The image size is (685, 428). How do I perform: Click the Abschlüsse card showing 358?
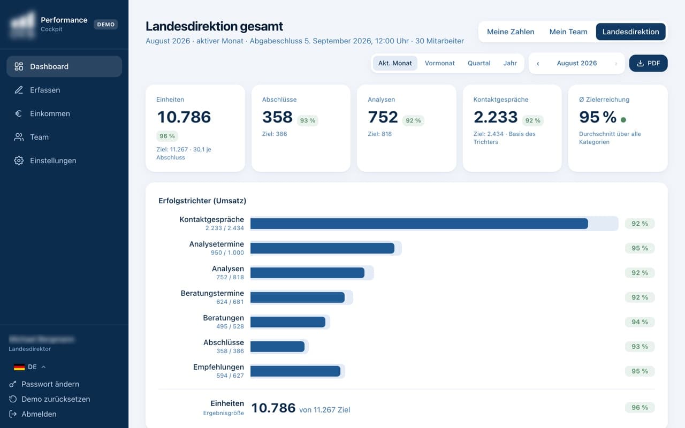coord(301,128)
